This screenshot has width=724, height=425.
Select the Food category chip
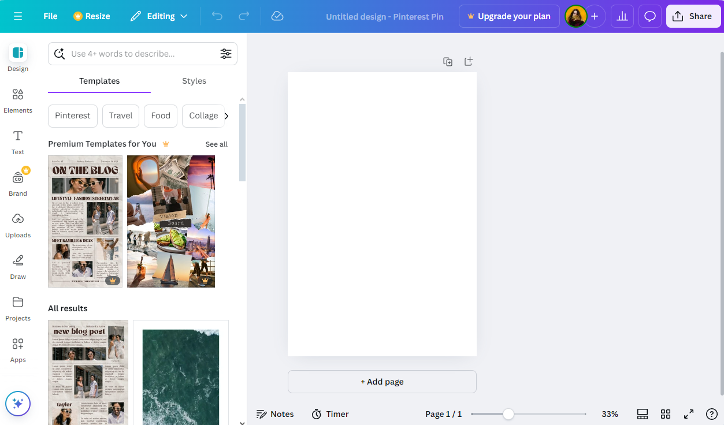tap(161, 115)
